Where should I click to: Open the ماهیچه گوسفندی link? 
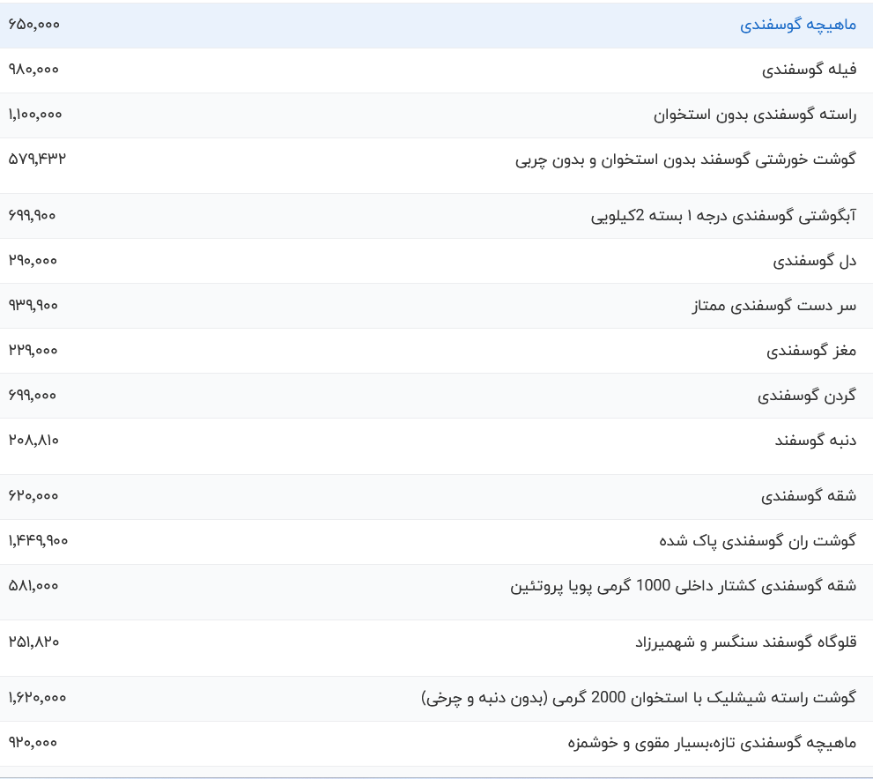(x=798, y=25)
